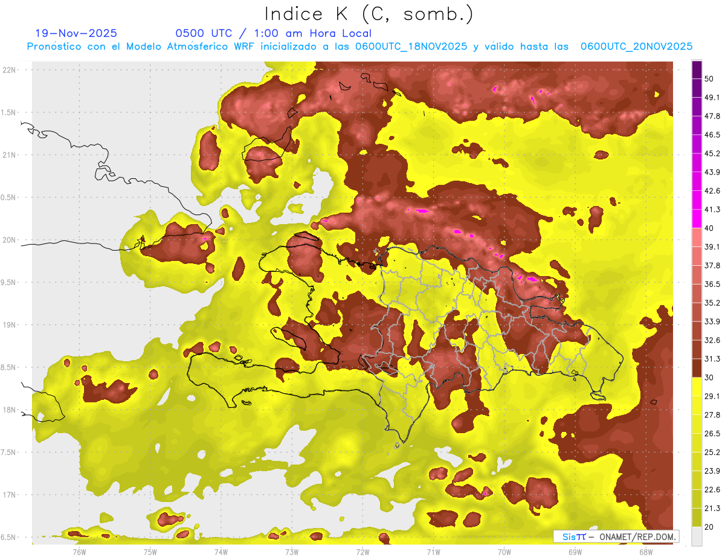Click the colorbar value 42.6

pos(712,191)
